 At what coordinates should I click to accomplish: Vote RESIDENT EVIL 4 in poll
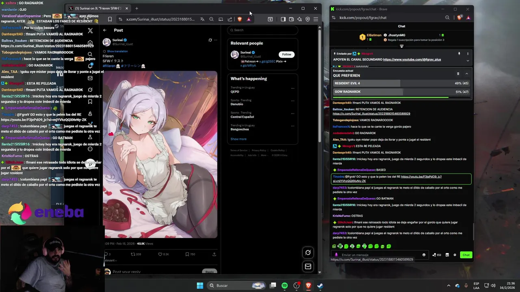401,83
